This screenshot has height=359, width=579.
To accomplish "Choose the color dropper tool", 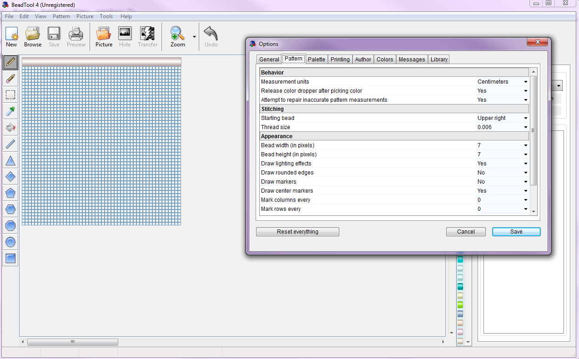I will click(10, 111).
